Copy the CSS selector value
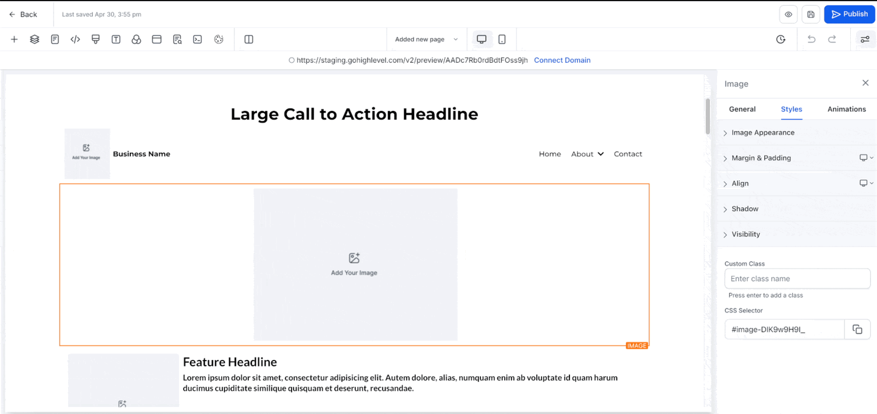This screenshot has height=414, width=877. (x=857, y=330)
